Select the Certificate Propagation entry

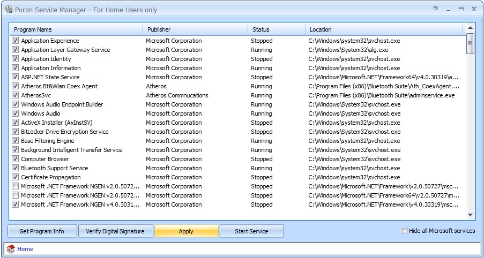[x=51, y=177]
